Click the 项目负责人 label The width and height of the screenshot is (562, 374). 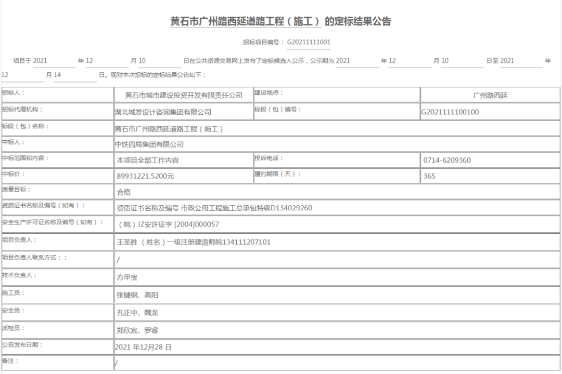[19, 240]
